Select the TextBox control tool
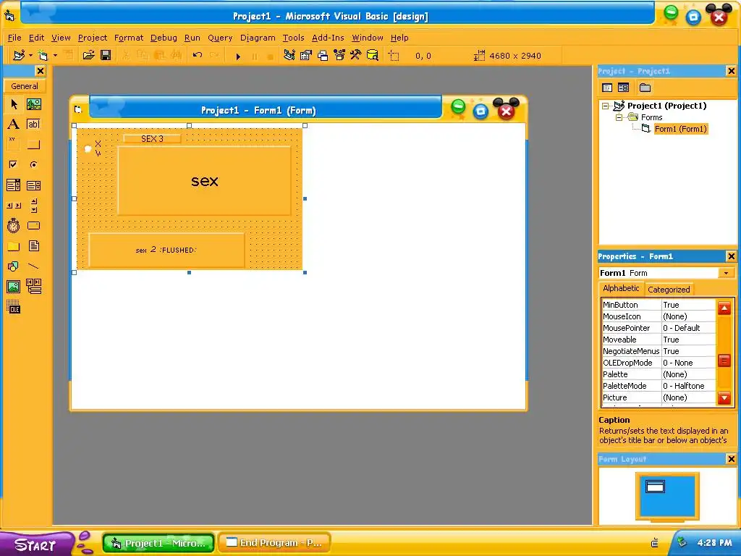 (33, 125)
